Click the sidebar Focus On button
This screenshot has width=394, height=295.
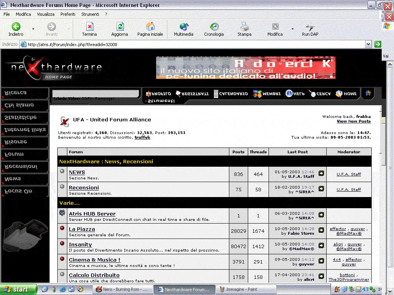coord(25,191)
